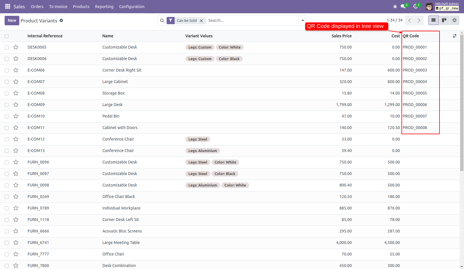
Task: Expand the search options dropdown arrow
Action: 302,20
